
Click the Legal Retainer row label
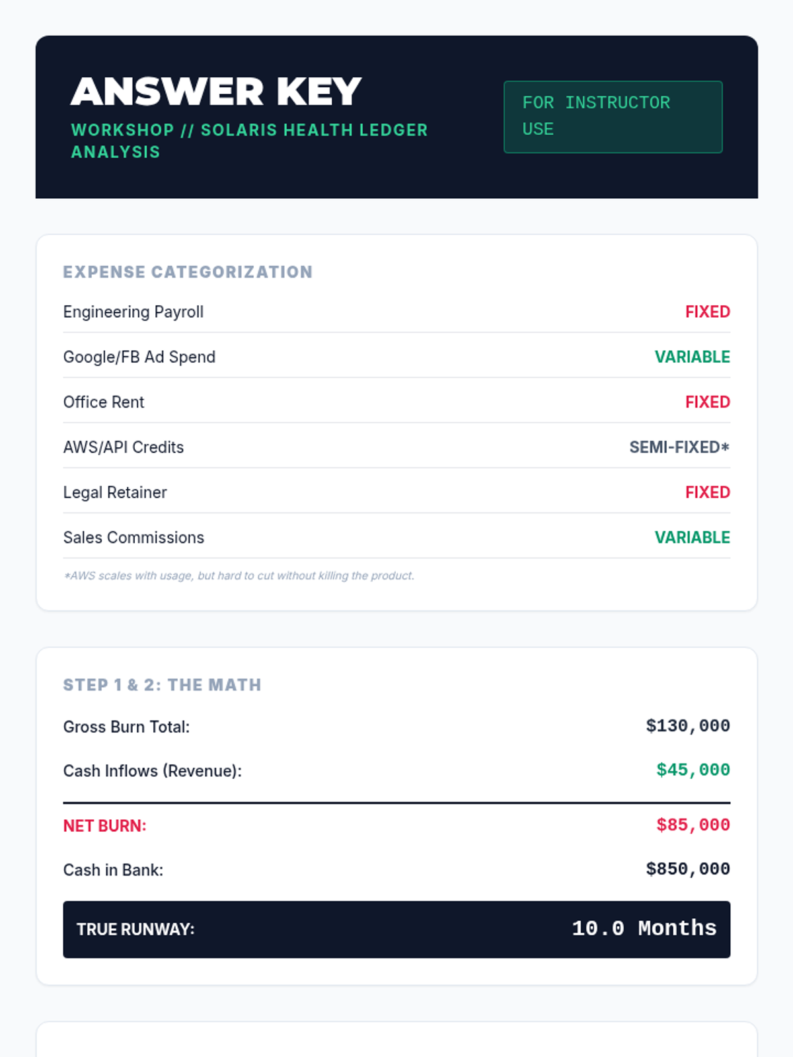click(115, 492)
